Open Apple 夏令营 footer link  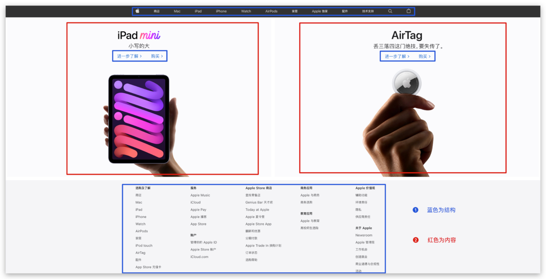pyautogui.click(x=255, y=217)
